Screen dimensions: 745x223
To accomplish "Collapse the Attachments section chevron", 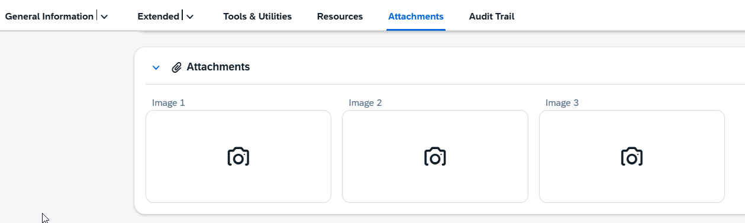I will click(156, 67).
